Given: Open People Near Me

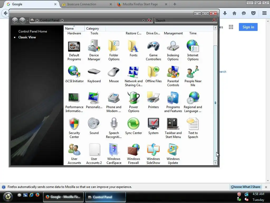Looking at the screenshot, I should point(193,76).
